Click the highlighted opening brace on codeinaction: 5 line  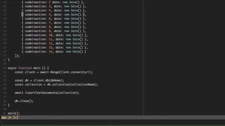(x=22, y=15)
